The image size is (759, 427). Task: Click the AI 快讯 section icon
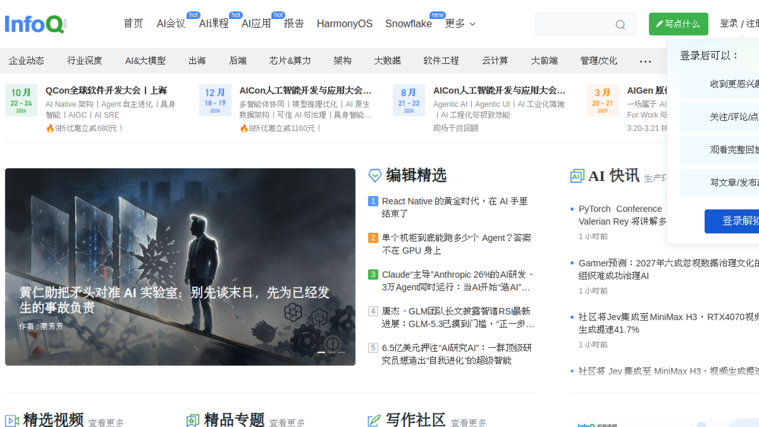(577, 176)
